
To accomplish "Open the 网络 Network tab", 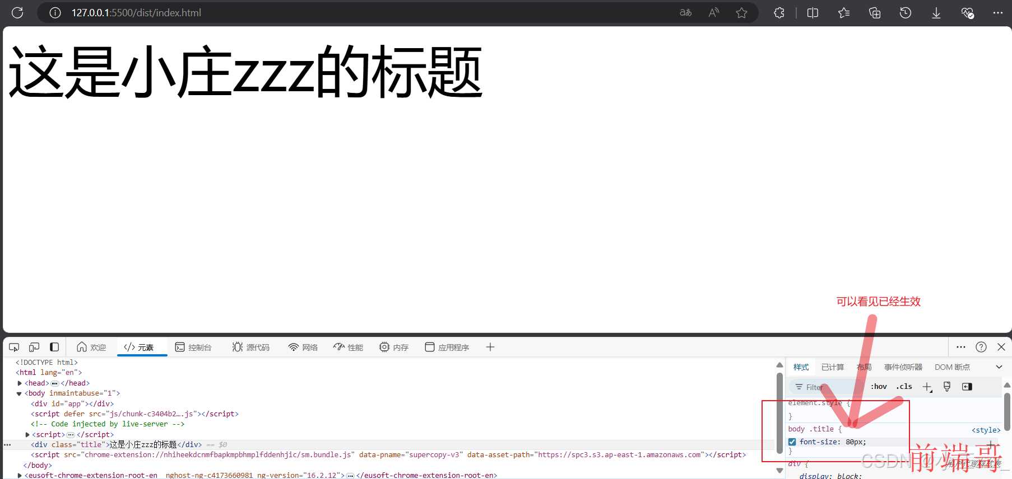I will (x=303, y=347).
